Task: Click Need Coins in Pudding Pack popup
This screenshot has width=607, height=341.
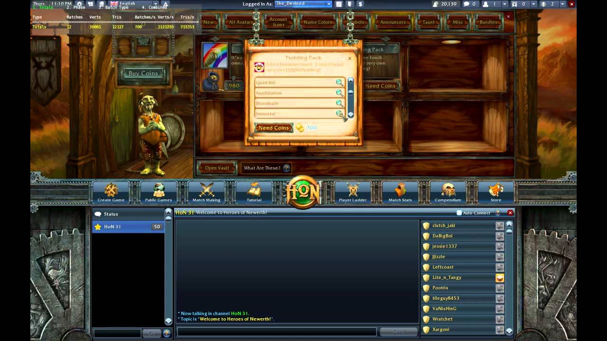Action: point(274,128)
